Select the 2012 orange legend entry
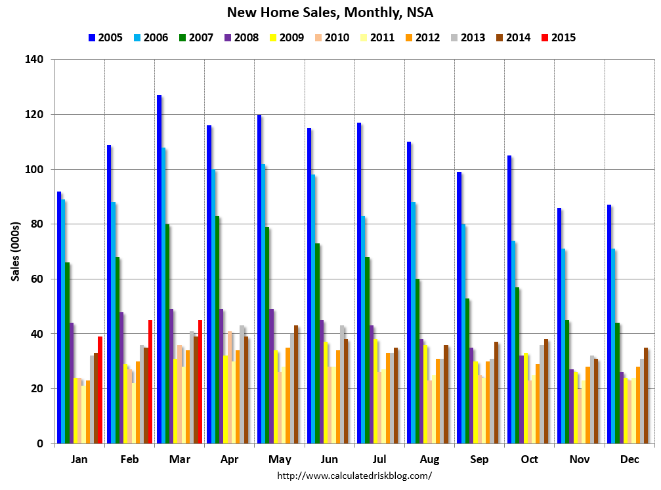661x490 pixels. 423,38
